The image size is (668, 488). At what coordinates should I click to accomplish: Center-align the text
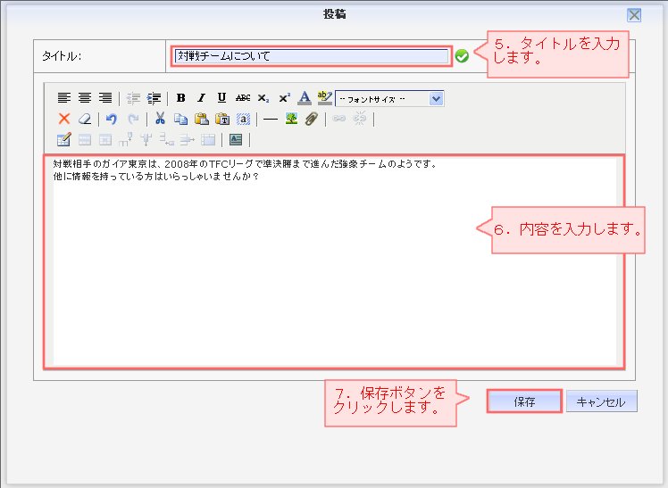point(85,98)
